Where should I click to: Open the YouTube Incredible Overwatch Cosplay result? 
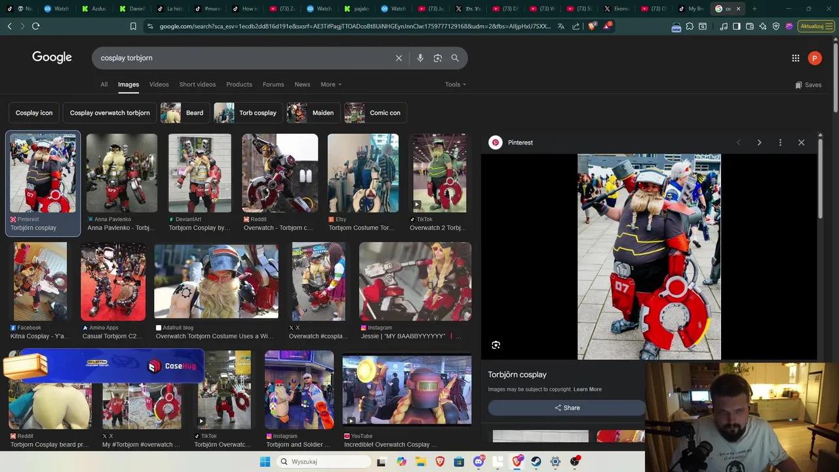406,390
